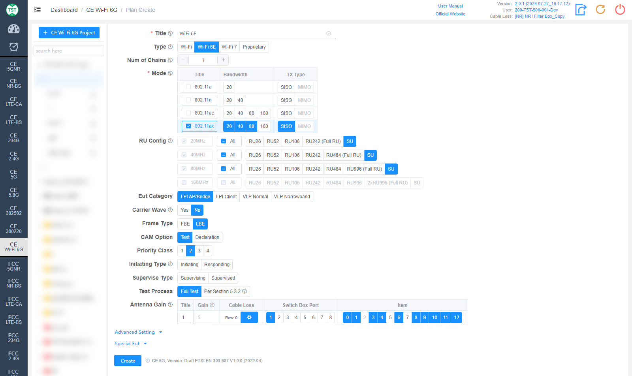This screenshot has height=376, width=632.
Task: Check the 802.11ac mode checkbox
Action: 188,113
